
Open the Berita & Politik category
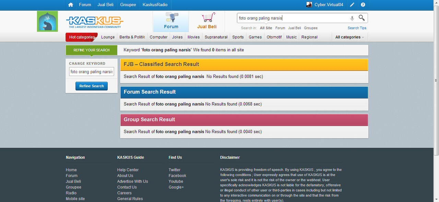point(132,37)
